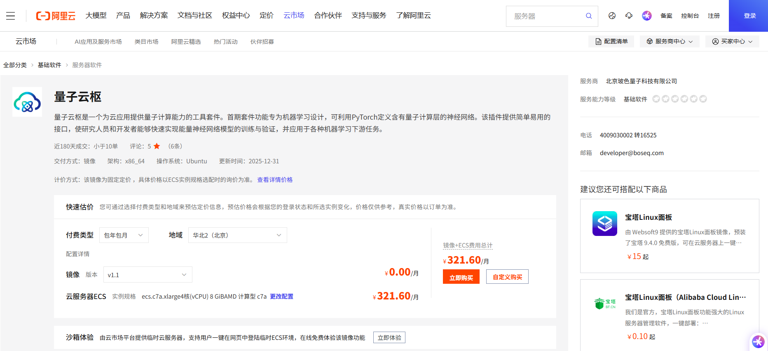Open the 地域 region dropdown
This screenshot has width=768, height=351.
click(x=237, y=235)
